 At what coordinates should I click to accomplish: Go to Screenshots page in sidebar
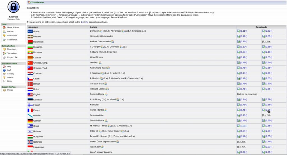(x=12, y=40)
